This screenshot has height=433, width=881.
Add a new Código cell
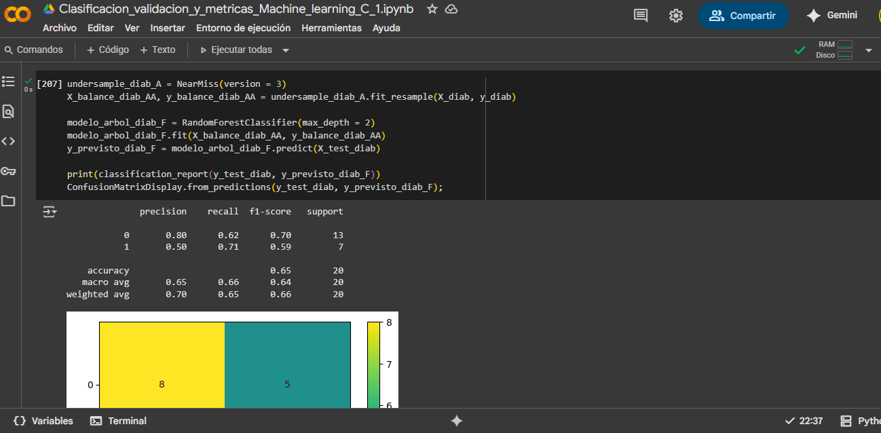tap(108, 50)
